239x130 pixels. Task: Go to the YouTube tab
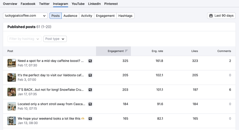pos(78,4)
